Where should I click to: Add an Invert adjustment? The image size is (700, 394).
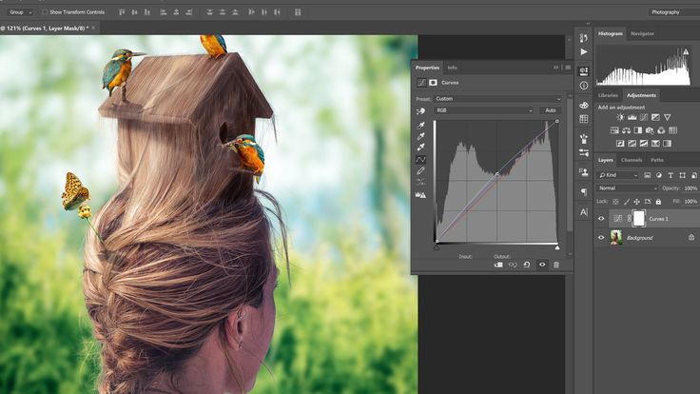(620, 144)
